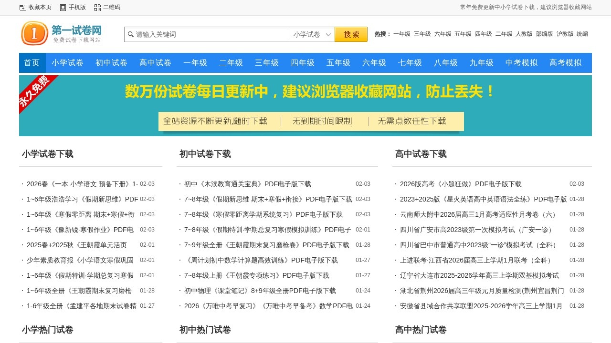Navigate to 中考模拟 in the top menu

[x=521, y=62]
